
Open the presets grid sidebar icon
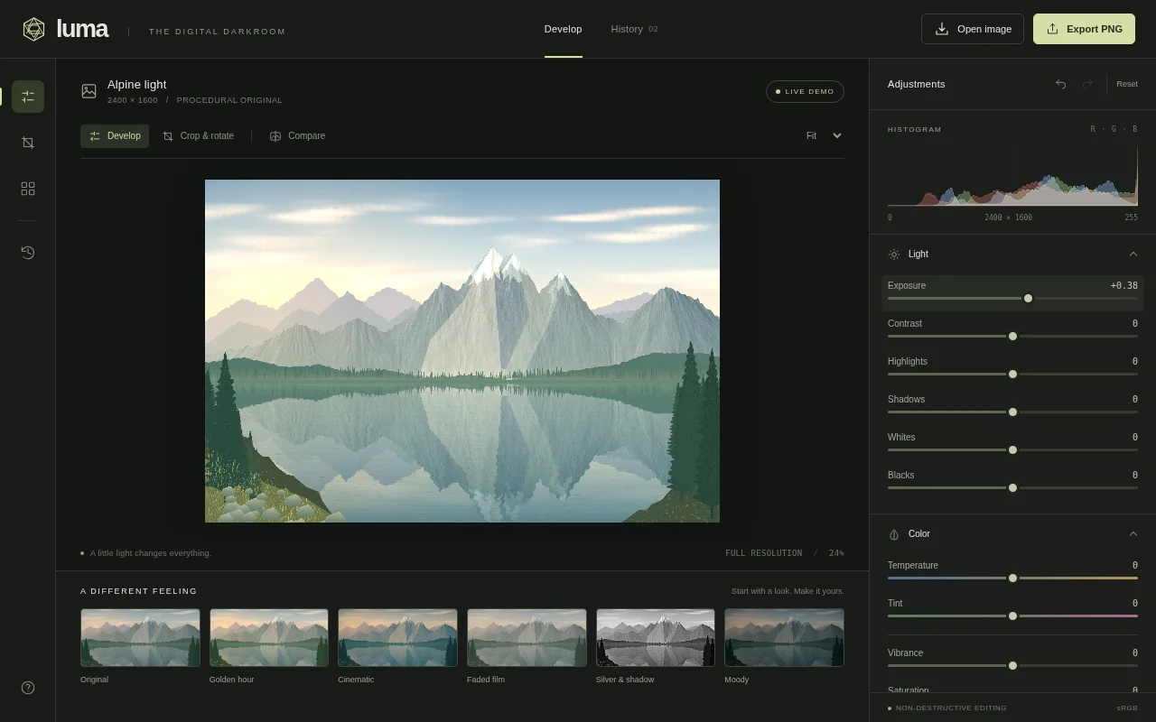point(28,189)
